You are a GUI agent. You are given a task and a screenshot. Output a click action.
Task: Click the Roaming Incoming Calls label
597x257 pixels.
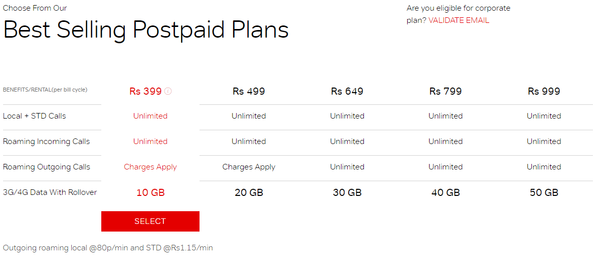[46, 141]
